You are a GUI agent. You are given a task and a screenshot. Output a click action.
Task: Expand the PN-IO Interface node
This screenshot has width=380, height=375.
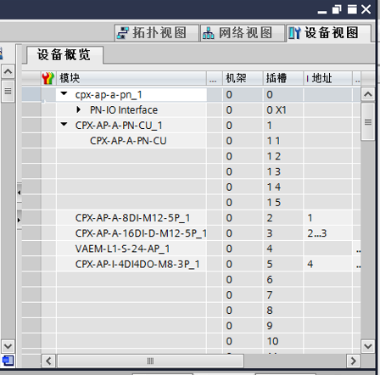coord(79,109)
